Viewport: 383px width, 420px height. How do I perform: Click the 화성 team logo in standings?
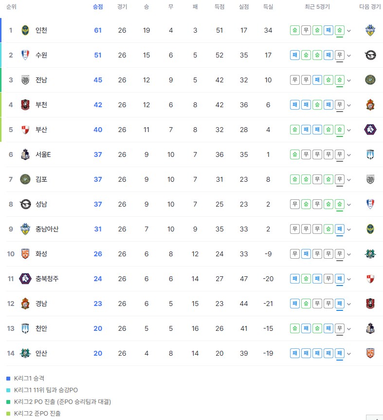pyautogui.click(x=25, y=254)
